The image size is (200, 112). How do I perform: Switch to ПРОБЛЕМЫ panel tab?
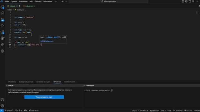coord(12,82)
